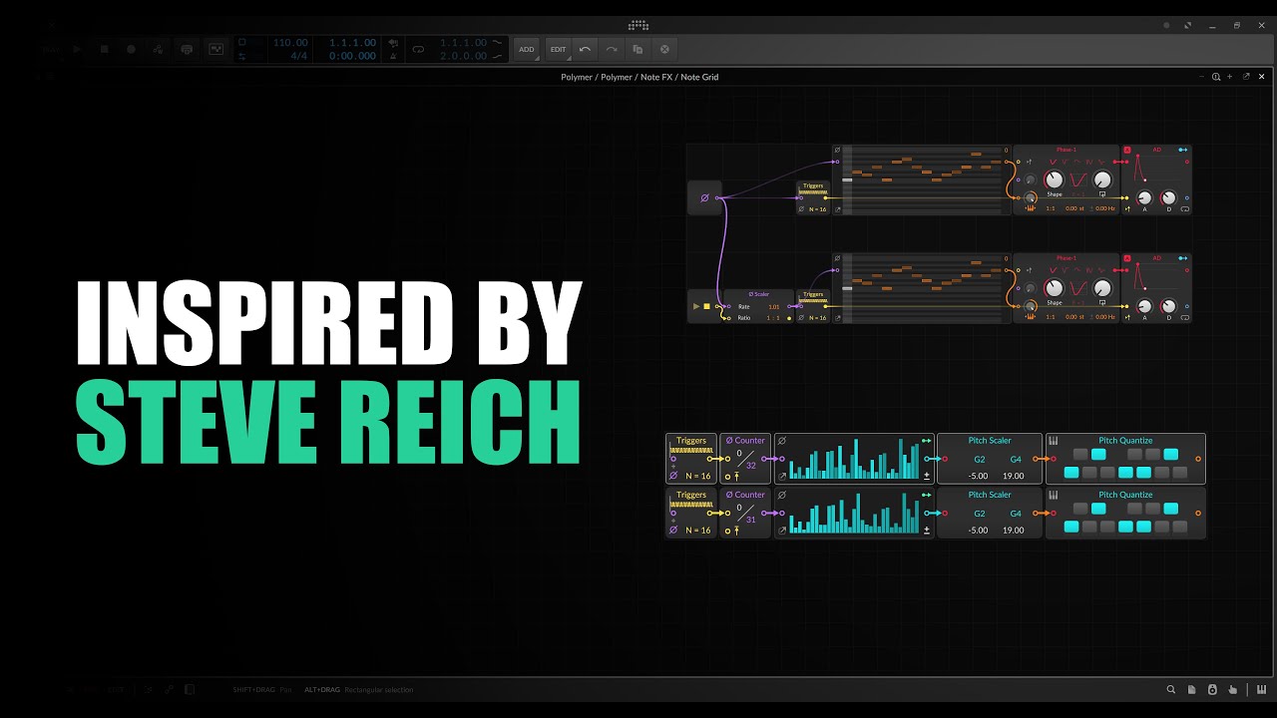
Task: Click the expand arrow on Steps in Counter 32 row
Action: (x=782, y=476)
